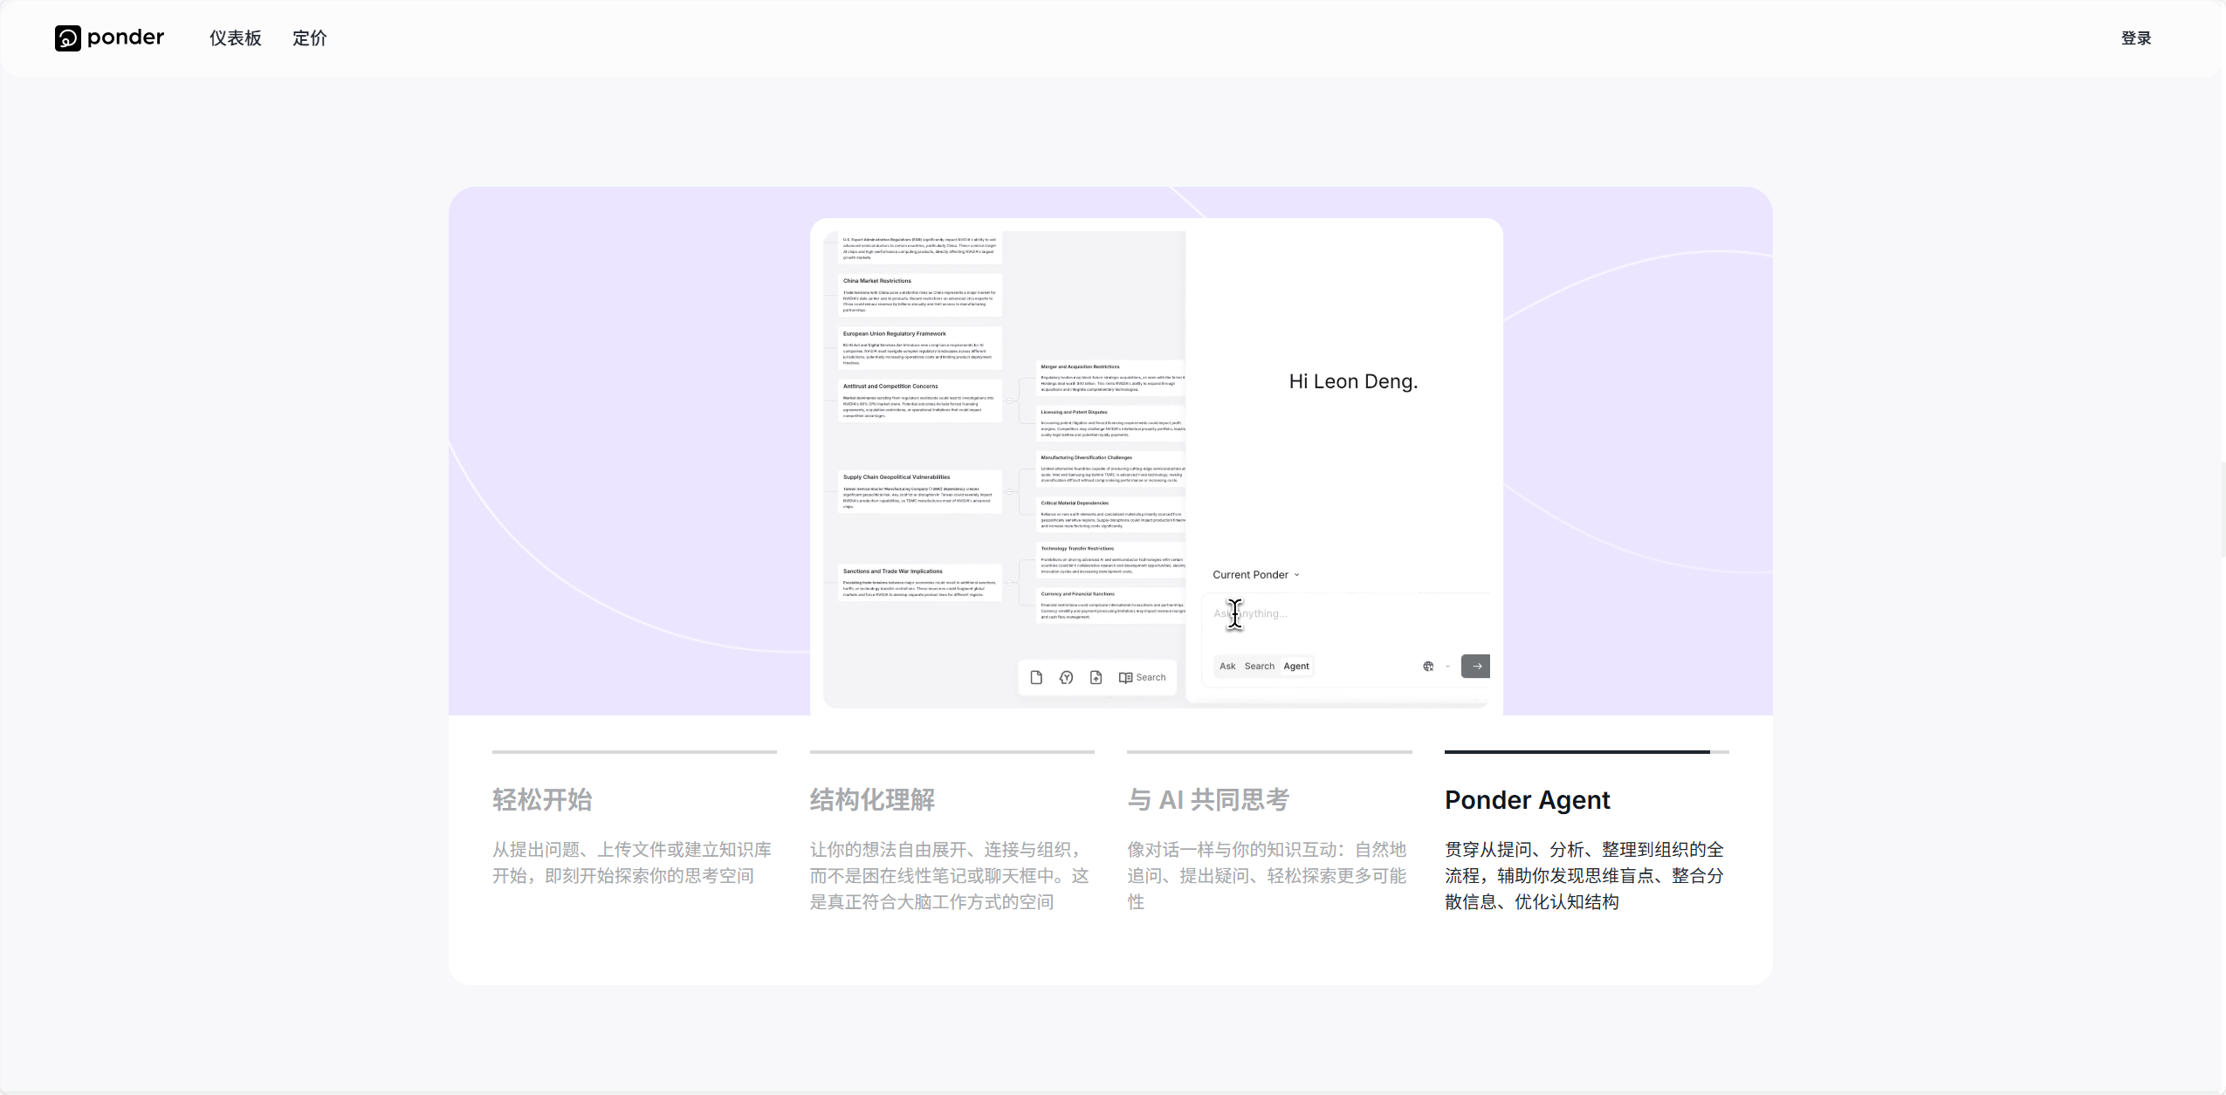Click the ponder logo icon

point(67,38)
